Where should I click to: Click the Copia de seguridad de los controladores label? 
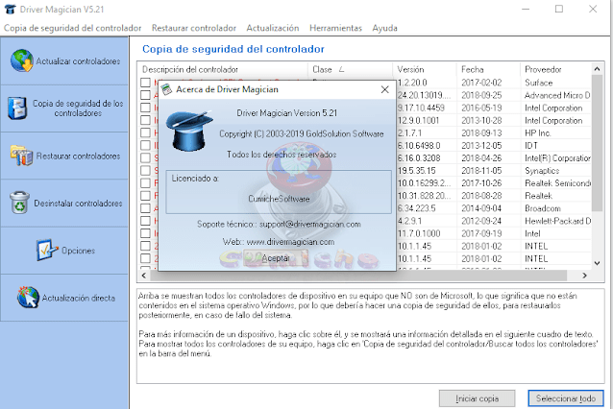pyautogui.click(x=78, y=108)
